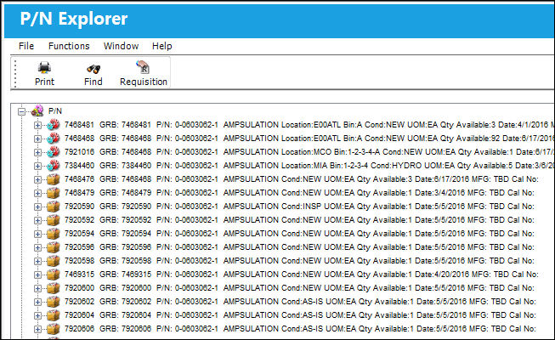The width and height of the screenshot is (555, 340).
Task: Click the box icon for 7920596
Action: click(x=54, y=247)
